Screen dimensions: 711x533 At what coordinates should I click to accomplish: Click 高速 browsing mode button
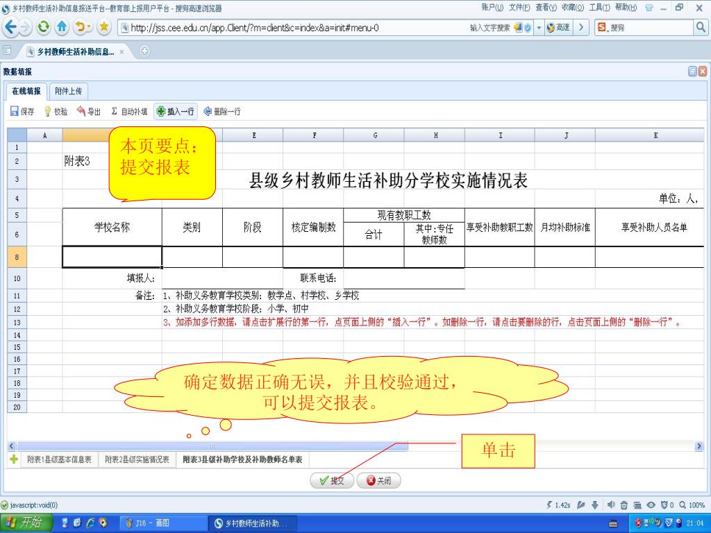click(558, 28)
